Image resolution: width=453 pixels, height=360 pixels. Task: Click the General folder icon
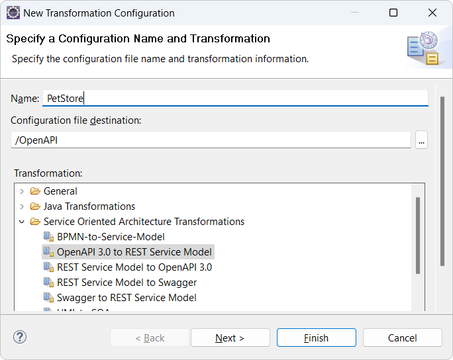(35, 191)
